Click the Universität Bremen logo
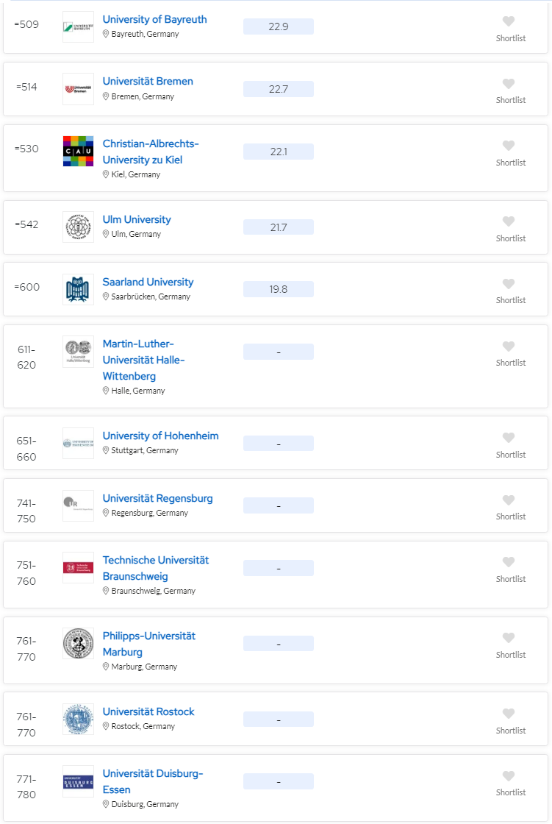This screenshot has width=552, height=824. (x=78, y=89)
